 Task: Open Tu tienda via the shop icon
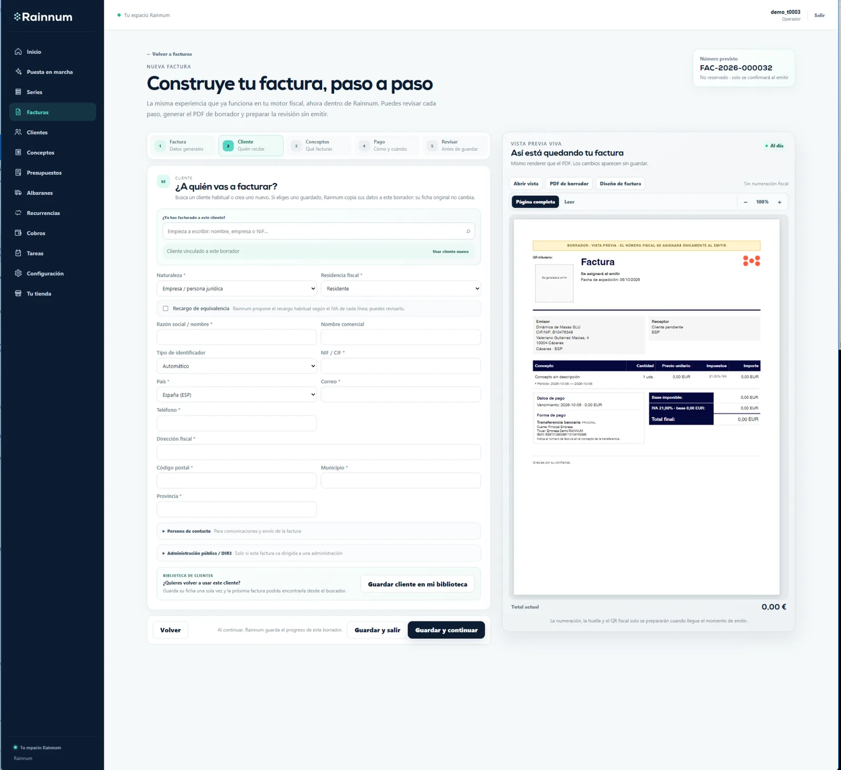[18, 294]
